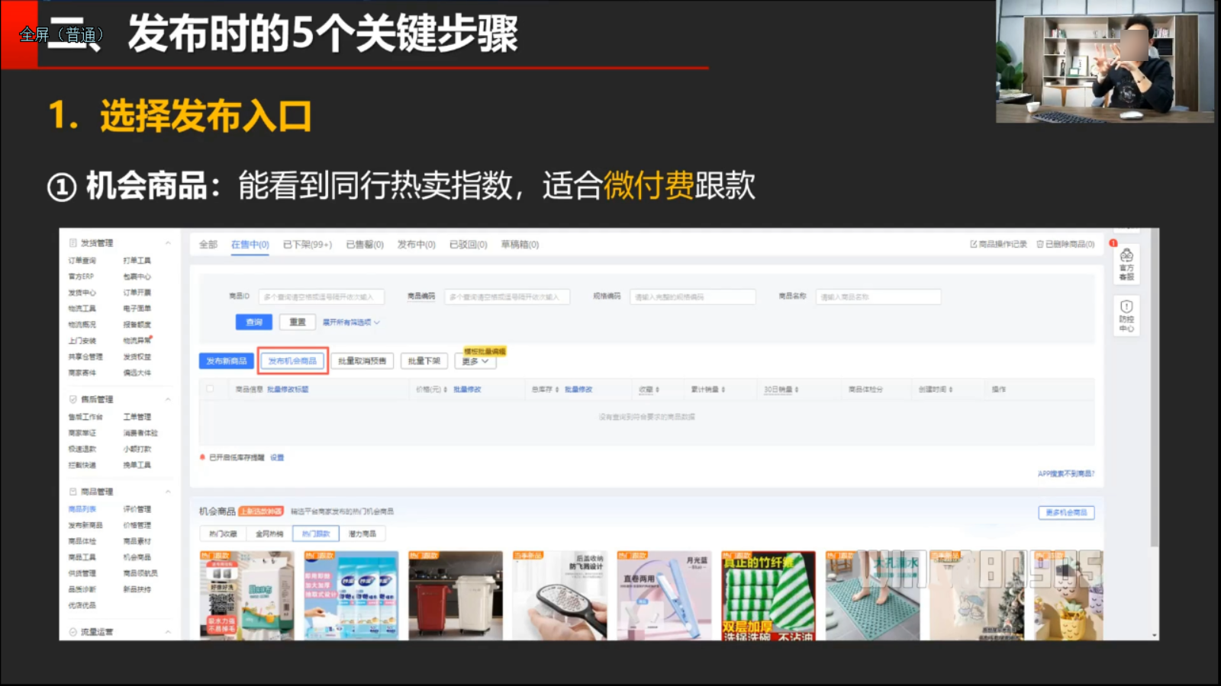Switch to the 草稿箱(0) tab
Image resolution: width=1221 pixels, height=686 pixels.
tap(520, 245)
